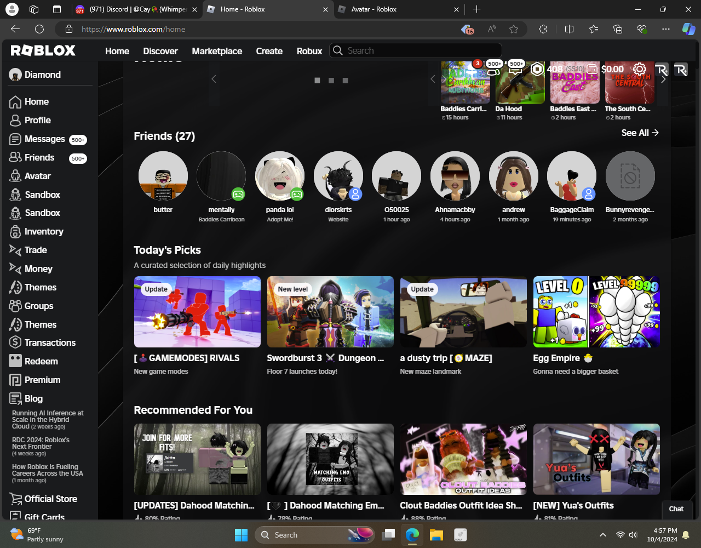Image resolution: width=701 pixels, height=548 pixels.
Task: Open browser Settings and more menu
Action: coord(666,29)
